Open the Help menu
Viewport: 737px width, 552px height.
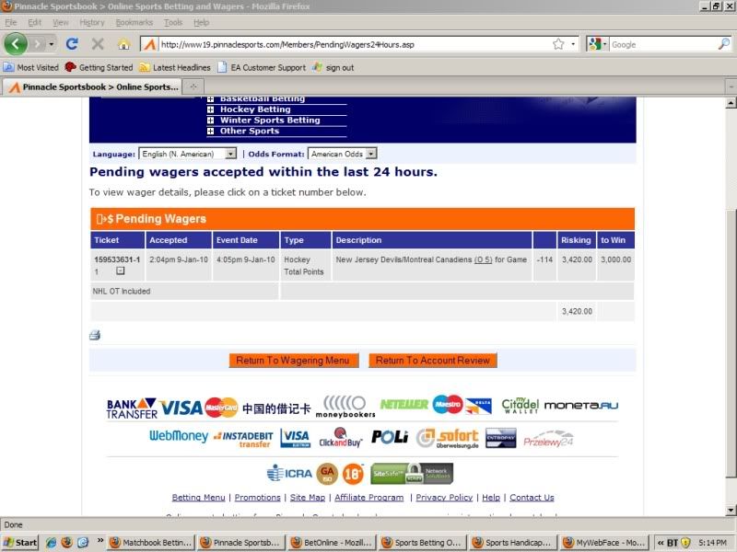tap(201, 22)
